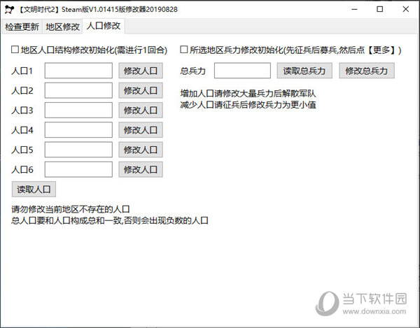The height and width of the screenshot is (328, 420).
Task: Open the 地区修改 tab
Action: [62, 27]
